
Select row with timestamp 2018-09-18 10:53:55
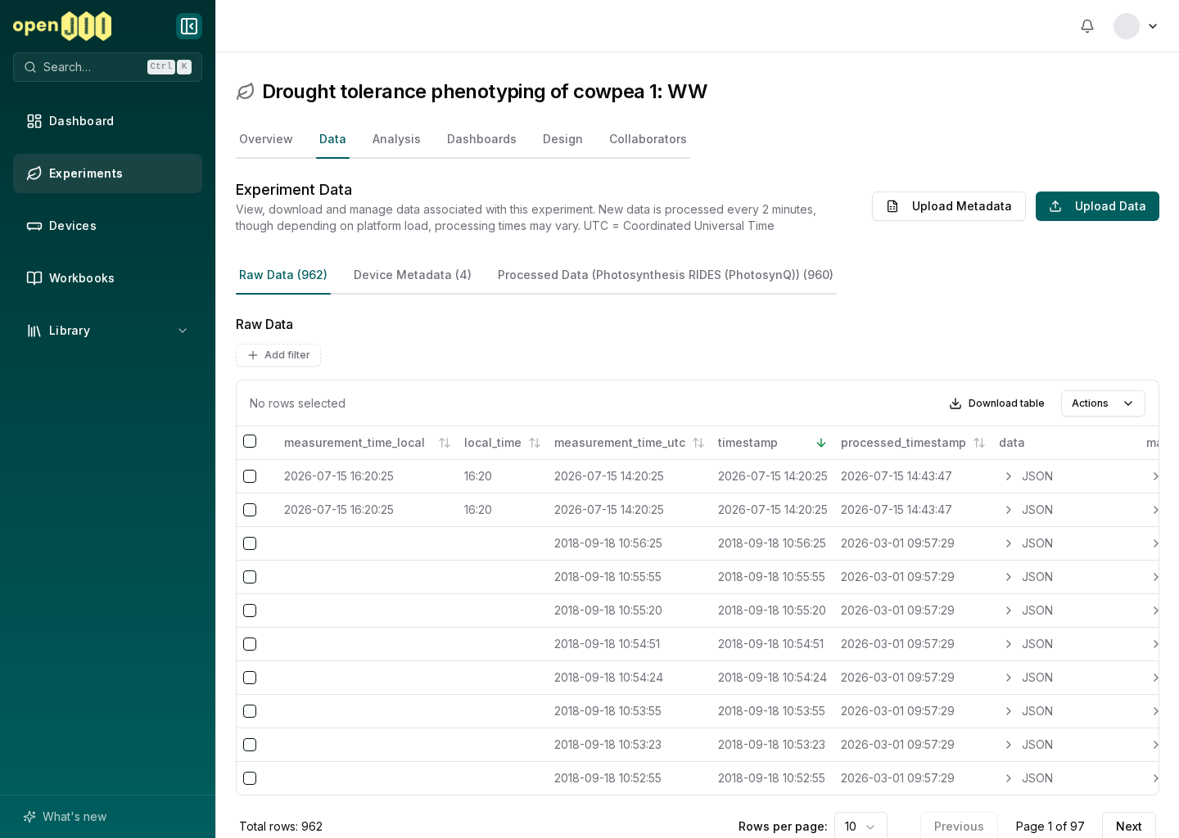click(250, 711)
